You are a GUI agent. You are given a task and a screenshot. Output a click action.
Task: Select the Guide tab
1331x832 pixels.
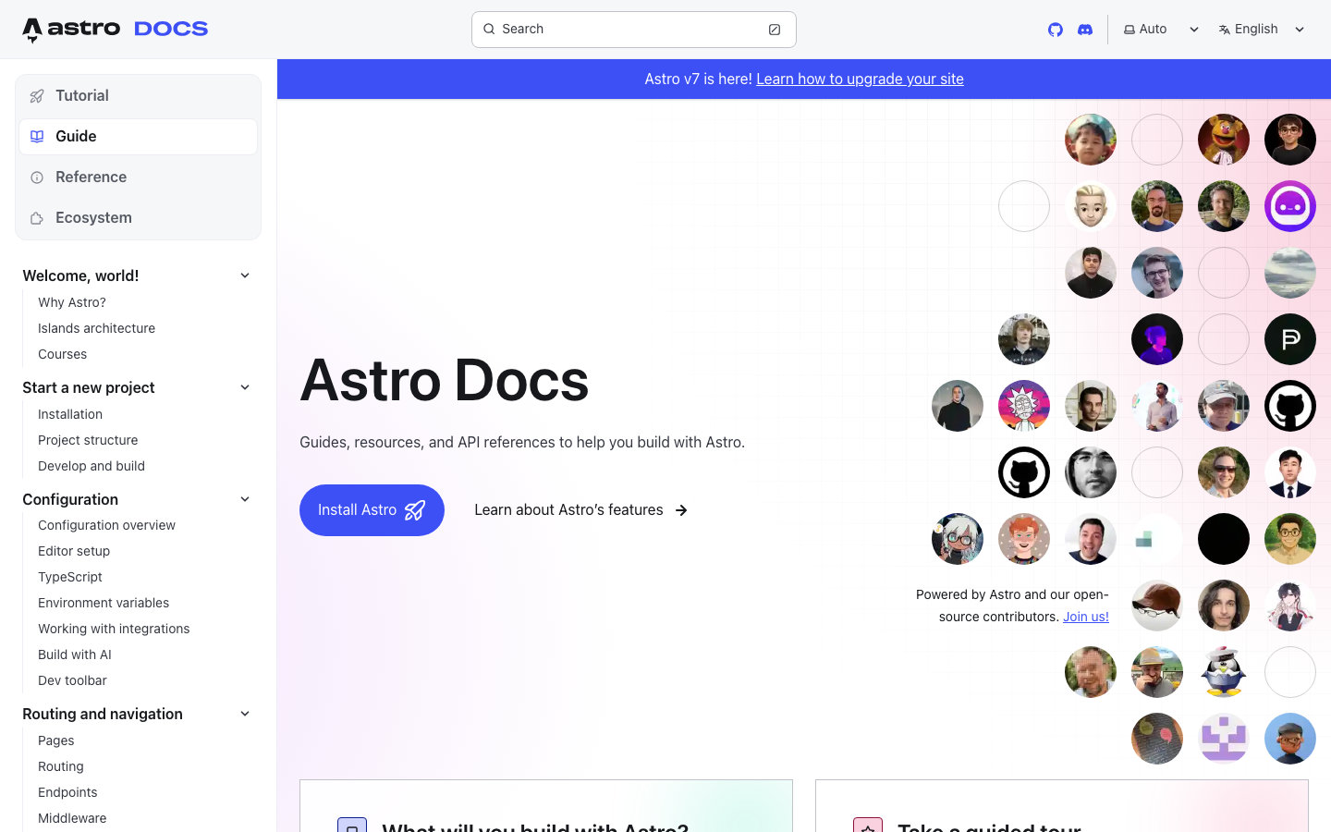138,137
